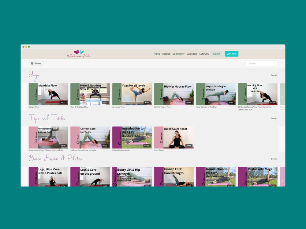
Task: Click the 41:51 duration badge
Action: point(231,103)
